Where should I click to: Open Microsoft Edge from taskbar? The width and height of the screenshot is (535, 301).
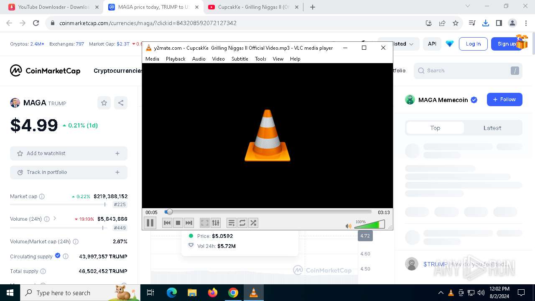click(172, 293)
